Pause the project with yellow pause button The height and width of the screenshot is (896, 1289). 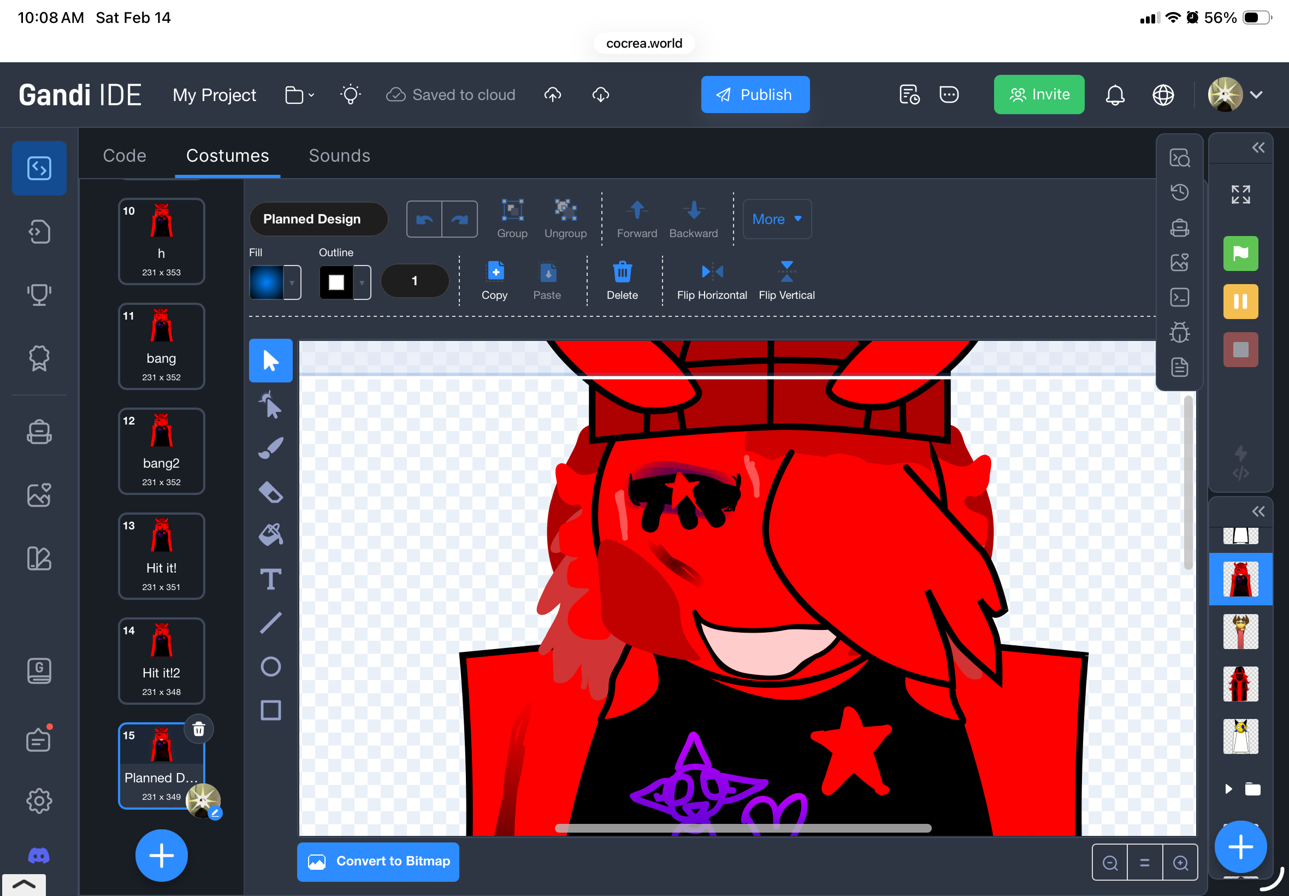point(1240,302)
